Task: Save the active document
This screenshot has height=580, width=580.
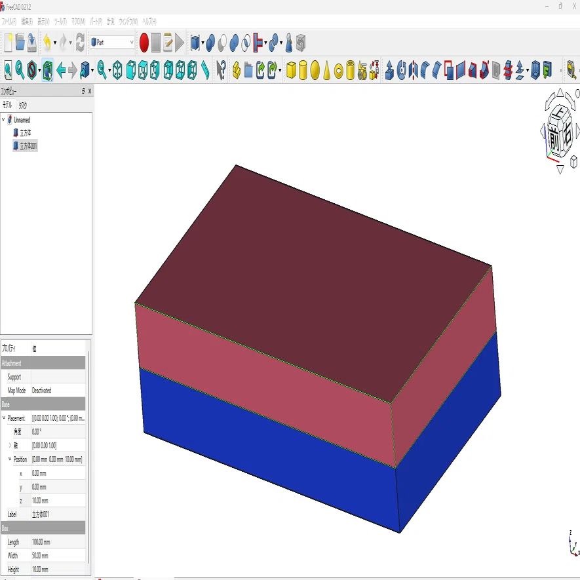Action: pyautogui.click(x=32, y=43)
